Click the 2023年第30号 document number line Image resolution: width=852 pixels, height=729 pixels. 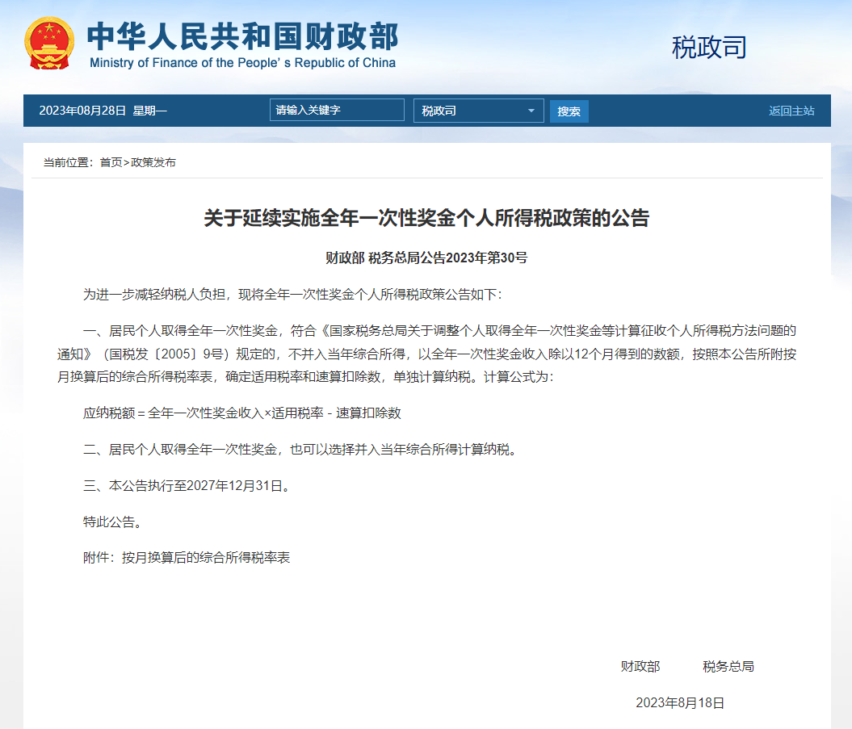(426, 258)
